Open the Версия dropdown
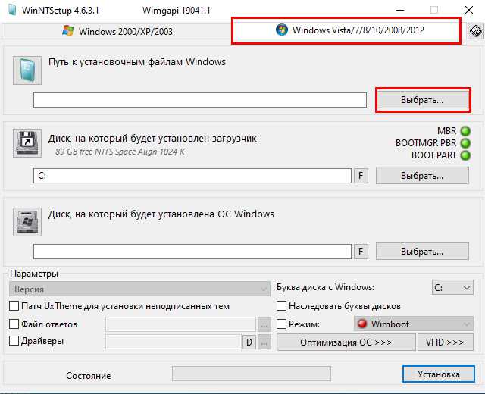This screenshot has height=394, width=485. point(139,289)
